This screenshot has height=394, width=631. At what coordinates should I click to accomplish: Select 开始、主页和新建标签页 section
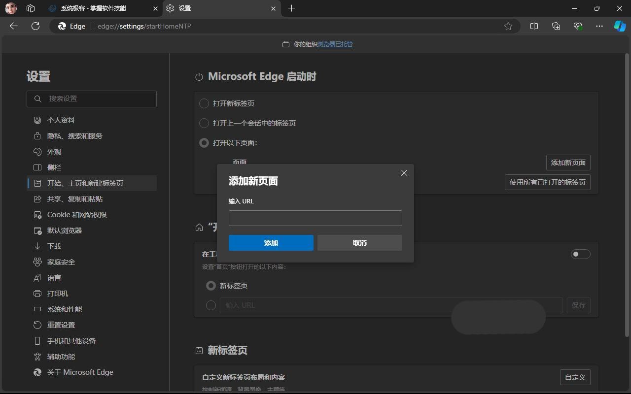[92, 183]
